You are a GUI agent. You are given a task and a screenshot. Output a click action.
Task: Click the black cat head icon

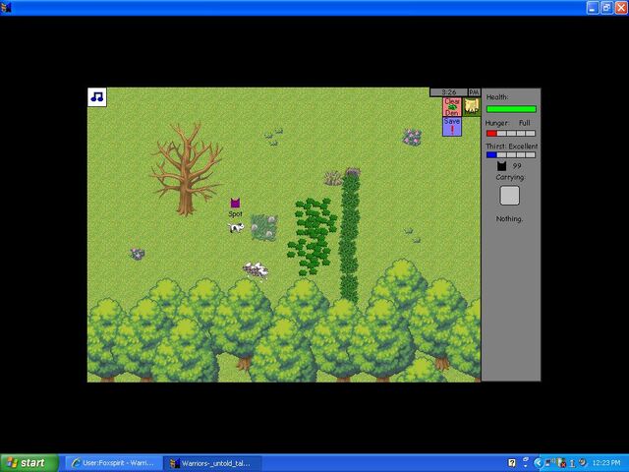click(x=501, y=166)
